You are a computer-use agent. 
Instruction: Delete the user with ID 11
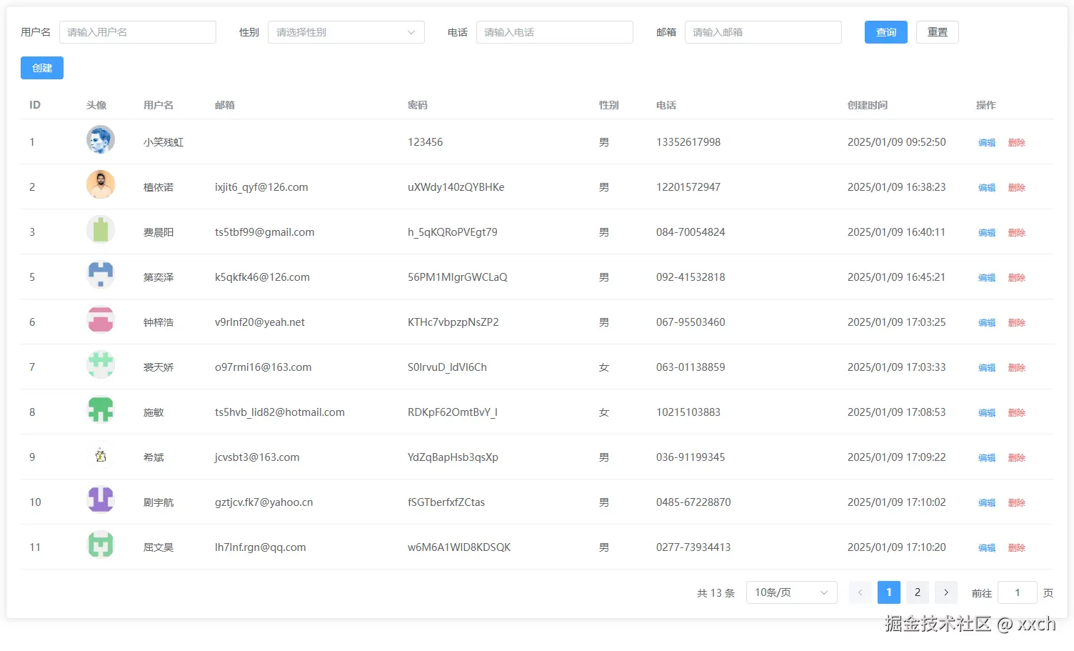point(1017,547)
